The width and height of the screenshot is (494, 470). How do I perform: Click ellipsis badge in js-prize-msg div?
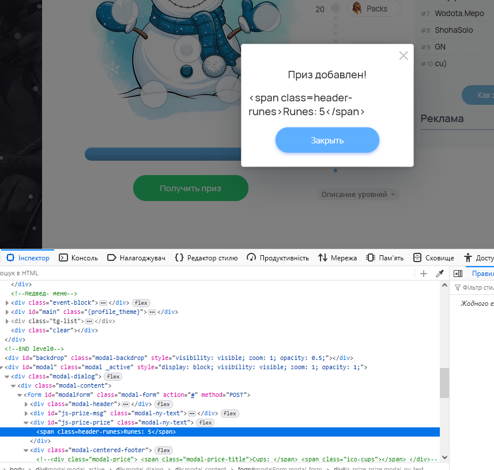[192, 414]
